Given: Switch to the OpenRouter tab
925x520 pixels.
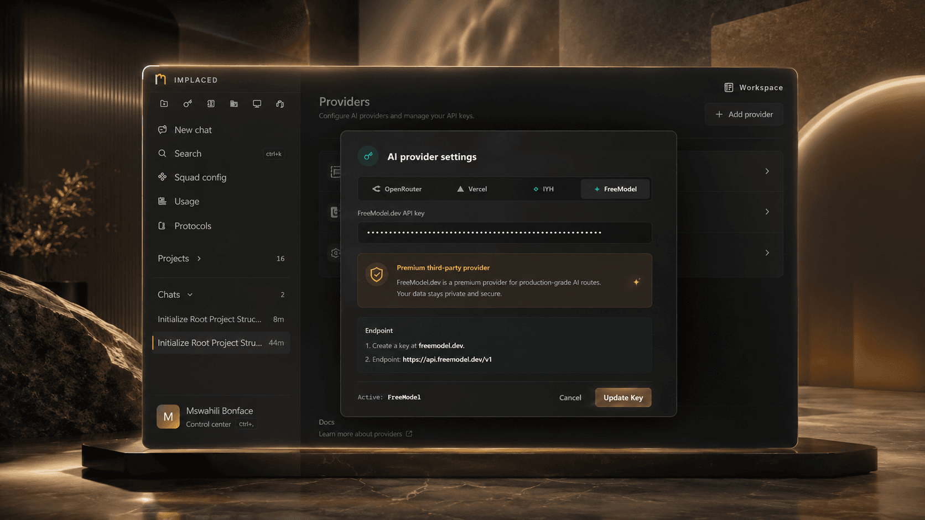Looking at the screenshot, I should click(397, 189).
